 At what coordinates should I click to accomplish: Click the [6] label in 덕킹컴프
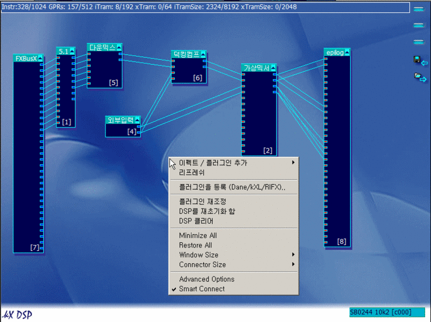[x=197, y=78]
